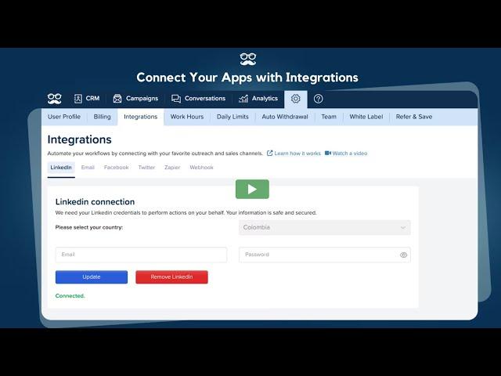The width and height of the screenshot is (501, 376).
Task: Open Settings gear icon in top nav
Action: coord(296,99)
